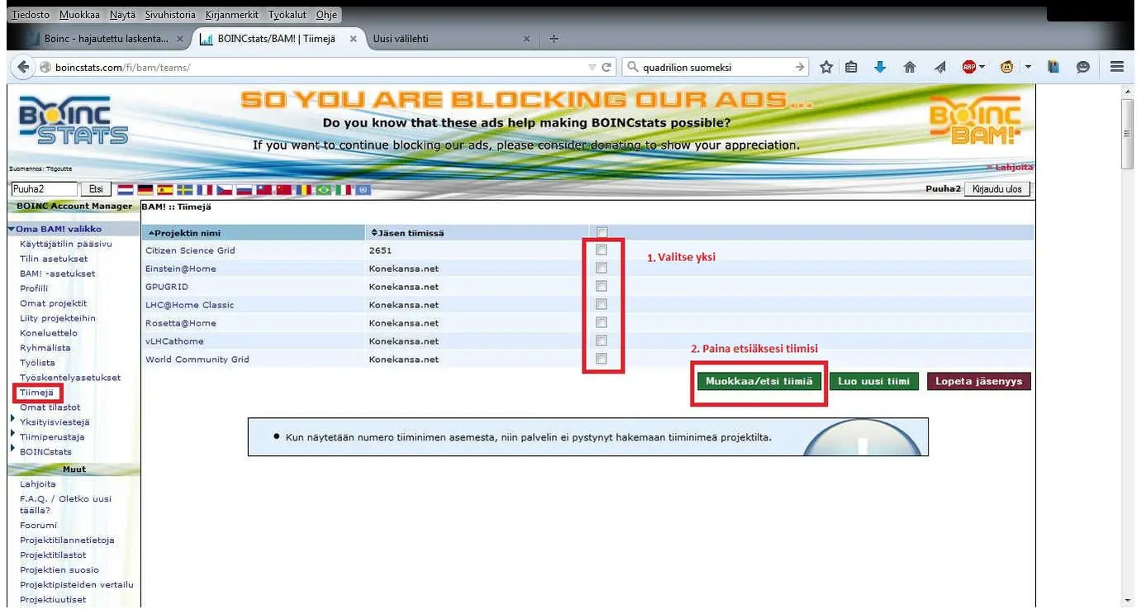1141x614 pixels.
Task: Click the Kirjaudu ulos button
Action: click(x=997, y=189)
